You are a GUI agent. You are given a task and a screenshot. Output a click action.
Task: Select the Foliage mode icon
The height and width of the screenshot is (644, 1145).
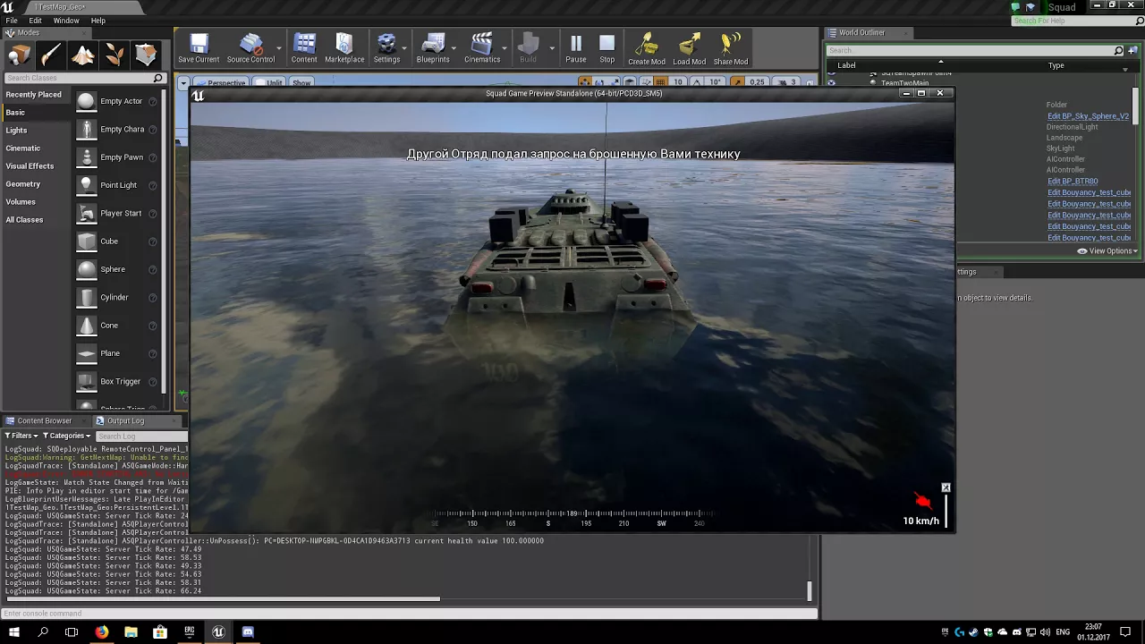pyautogui.click(x=114, y=55)
